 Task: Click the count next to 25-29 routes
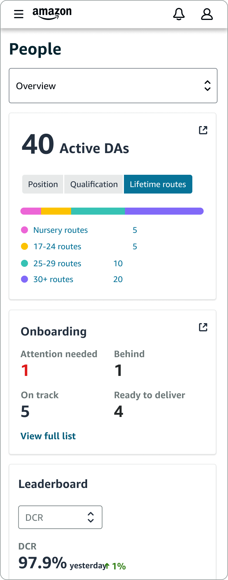click(x=118, y=264)
